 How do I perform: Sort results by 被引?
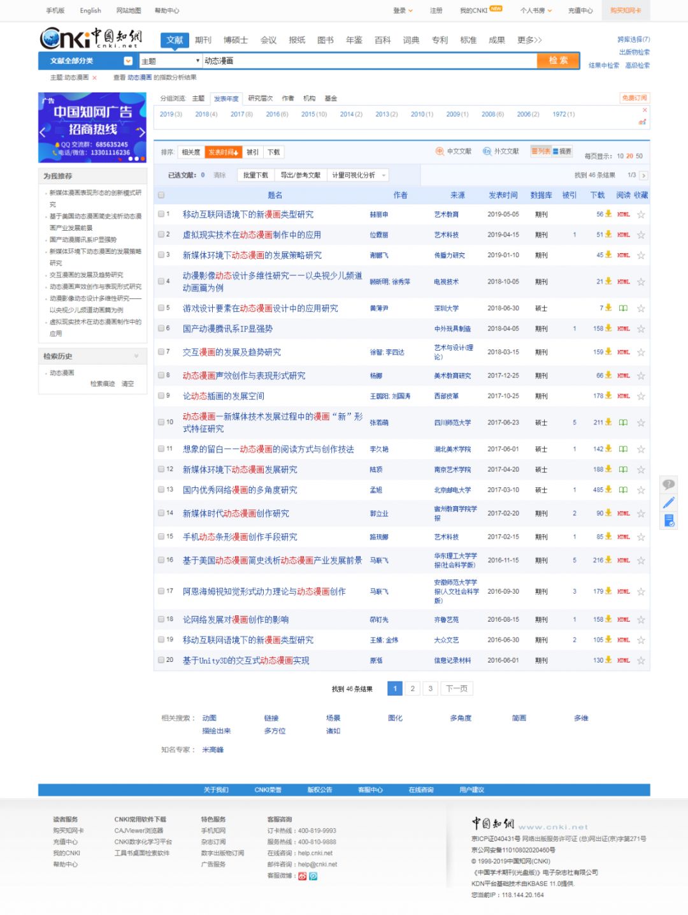[x=253, y=152]
